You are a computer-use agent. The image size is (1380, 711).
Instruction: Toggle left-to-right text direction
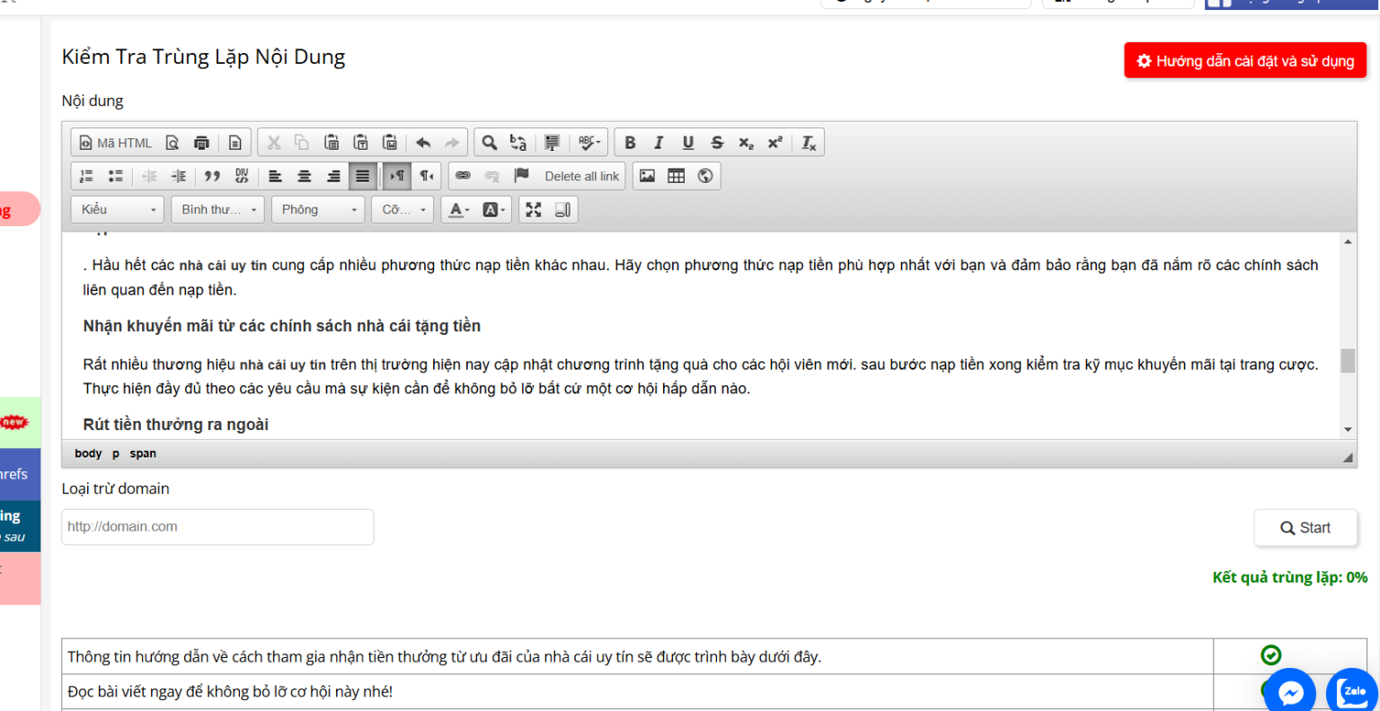[397, 176]
